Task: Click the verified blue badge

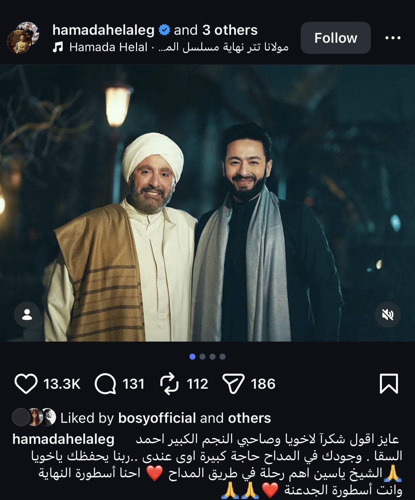Action: pyautogui.click(x=164, y=30)
